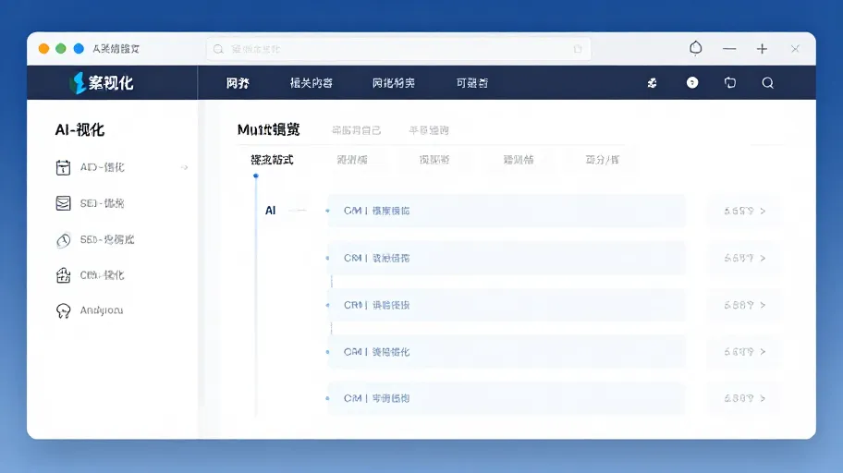Switch to the third navigation bar tab

tap(394, 83)
